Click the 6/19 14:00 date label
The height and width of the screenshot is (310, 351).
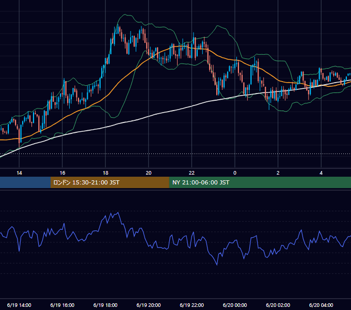point(19,305)
